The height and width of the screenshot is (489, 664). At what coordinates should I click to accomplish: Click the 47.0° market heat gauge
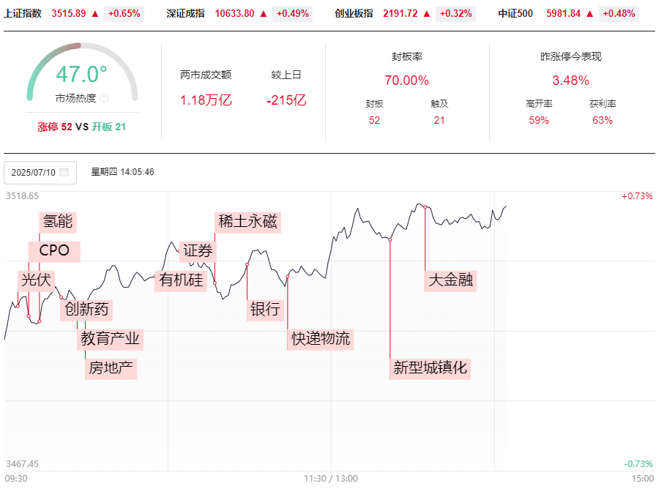pos(82,73)
